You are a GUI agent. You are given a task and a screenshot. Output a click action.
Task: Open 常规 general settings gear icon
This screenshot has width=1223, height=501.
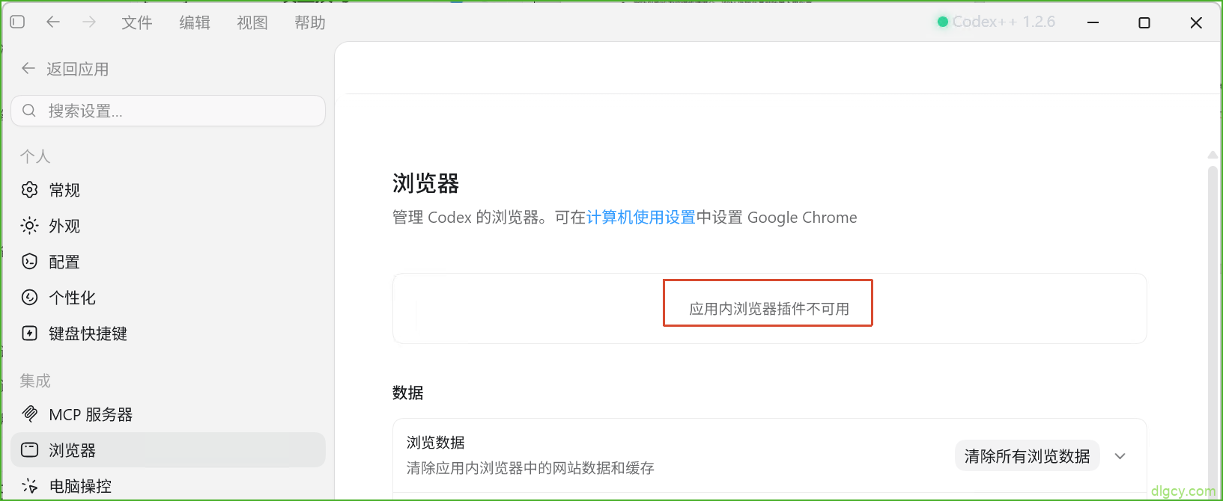pos(30,190)
